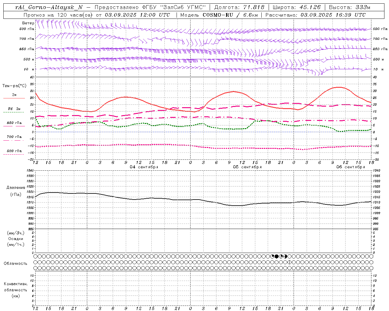The image size is (389, 311).
Task: Click the Td 2м dew point legend entry
Action: 14,109
